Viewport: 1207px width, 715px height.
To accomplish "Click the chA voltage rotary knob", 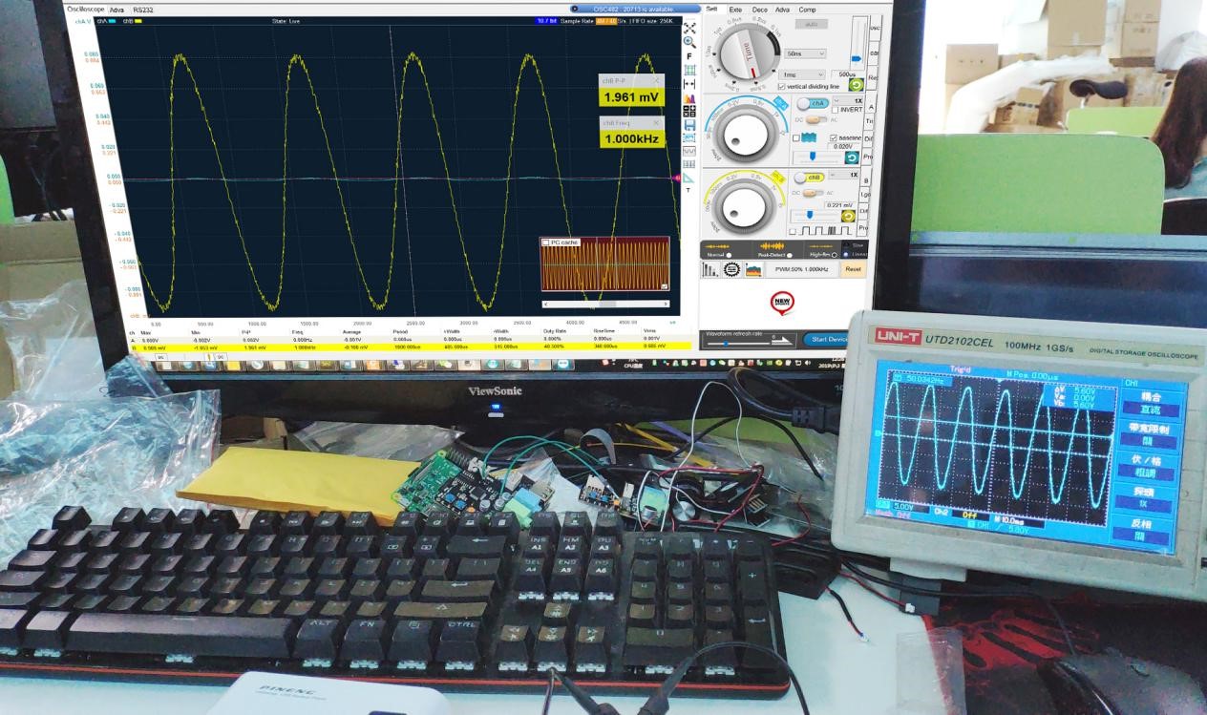I will [x=744, y=134].
